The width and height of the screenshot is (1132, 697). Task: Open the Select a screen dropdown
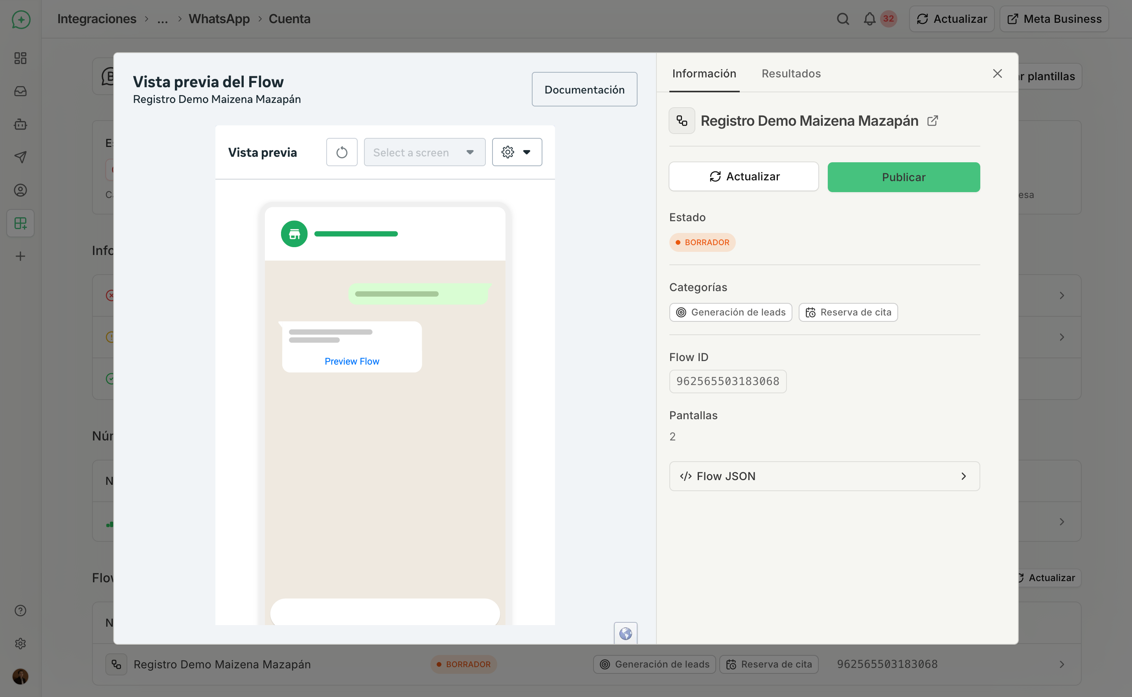(424, 152)
